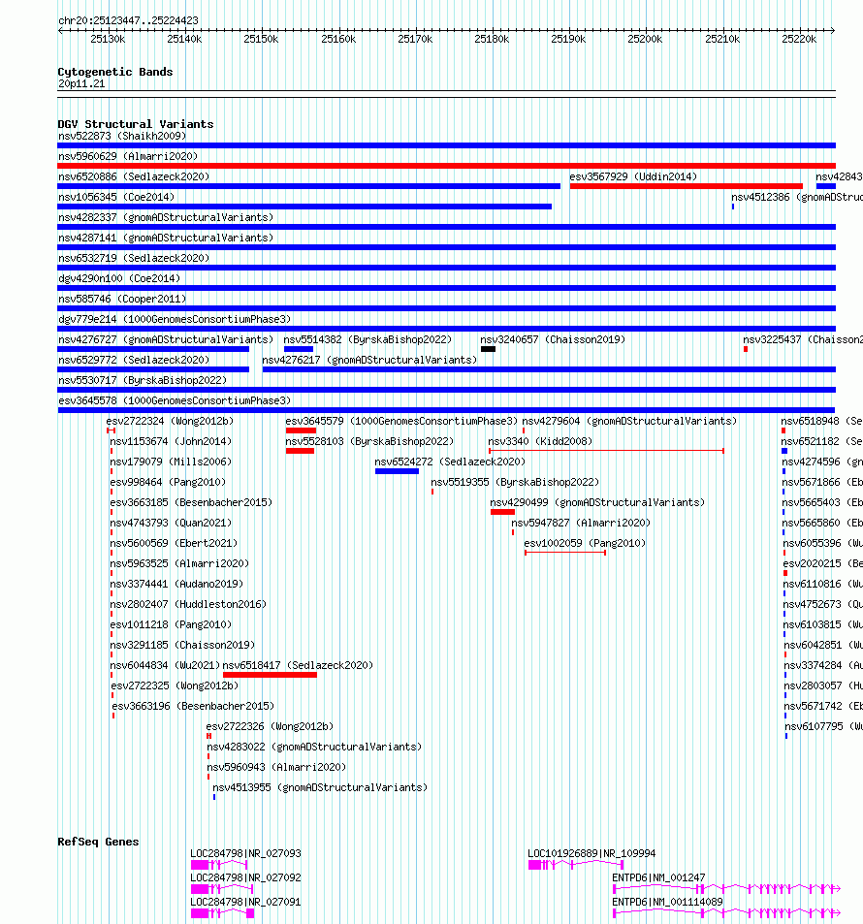
Task: Click esv1011218 (Pang2010) variant label
Action: (x=171, y=624)
